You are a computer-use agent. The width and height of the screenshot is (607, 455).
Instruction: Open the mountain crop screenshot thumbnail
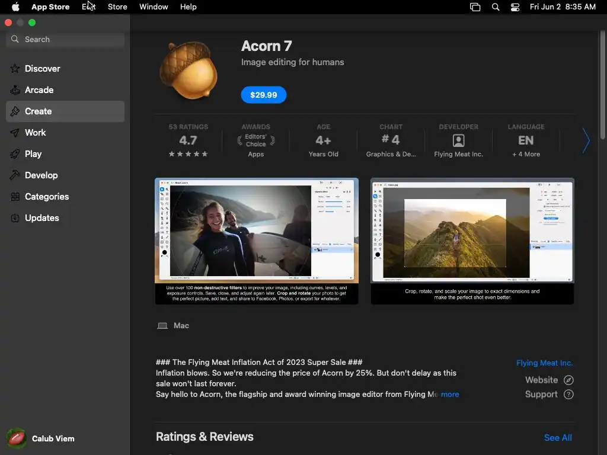[472, 241]
